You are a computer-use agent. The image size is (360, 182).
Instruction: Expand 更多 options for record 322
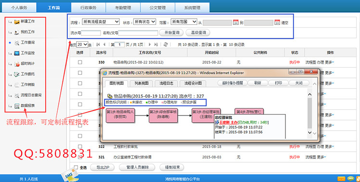coord(330,147)
